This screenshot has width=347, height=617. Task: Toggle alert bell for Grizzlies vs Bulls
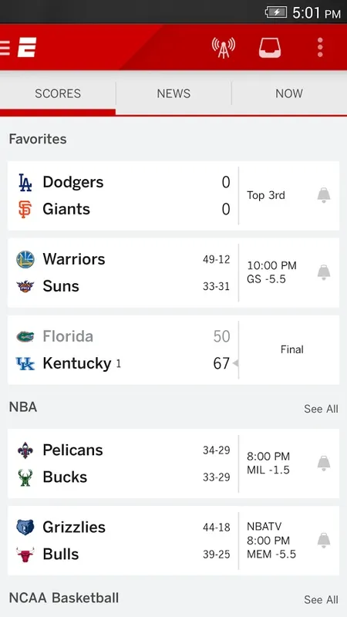(x=324, y=541)
